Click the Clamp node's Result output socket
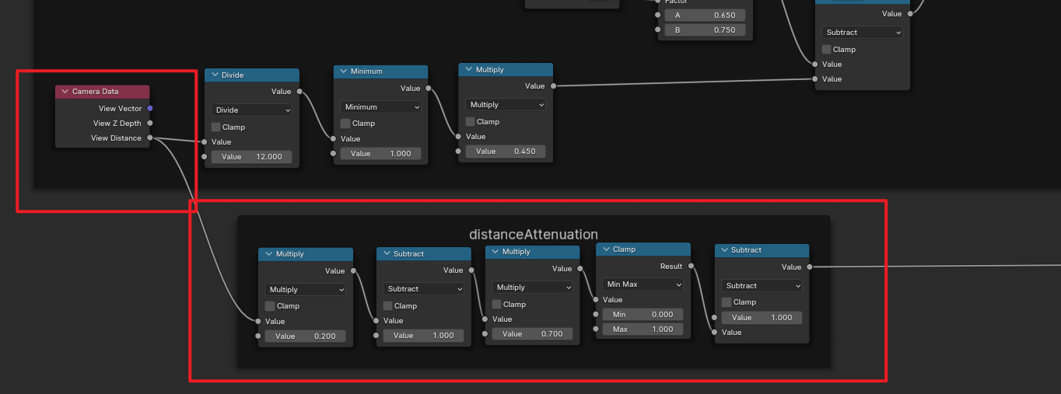This screenshot has height=394, width=1061. click(691, 267)
